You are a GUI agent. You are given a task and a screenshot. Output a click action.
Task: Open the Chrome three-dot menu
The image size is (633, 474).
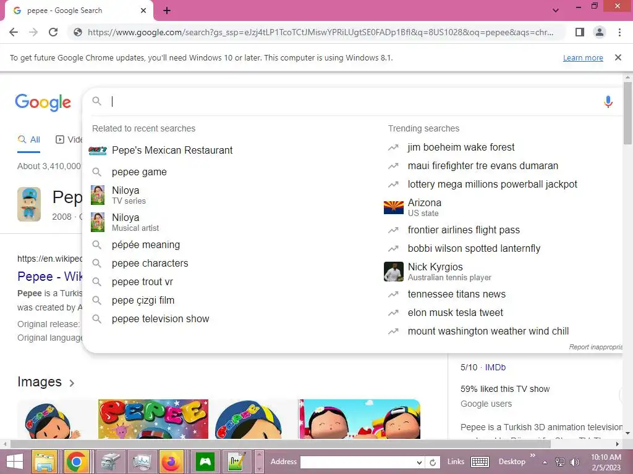619,32
